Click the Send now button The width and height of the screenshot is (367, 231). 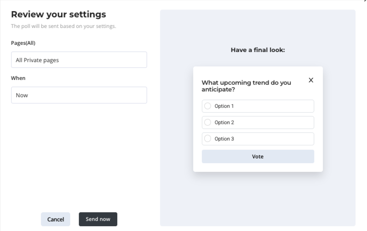coord(98,219)
